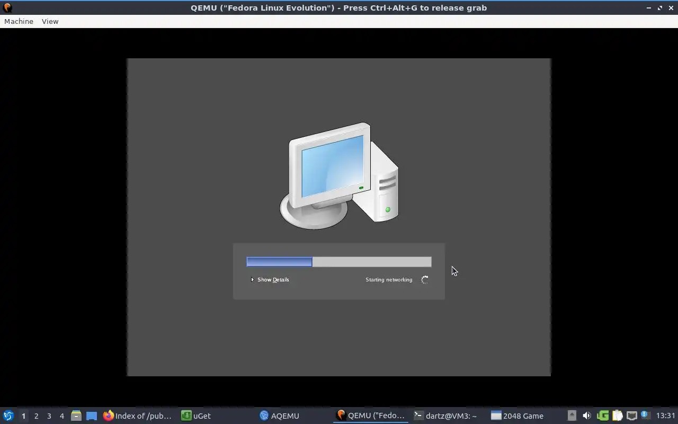The width and height of the screenshot is (678, 424).
Task: Switch to Firefox 'Index of /pub...' window
Action: click(x=138, y=416)
